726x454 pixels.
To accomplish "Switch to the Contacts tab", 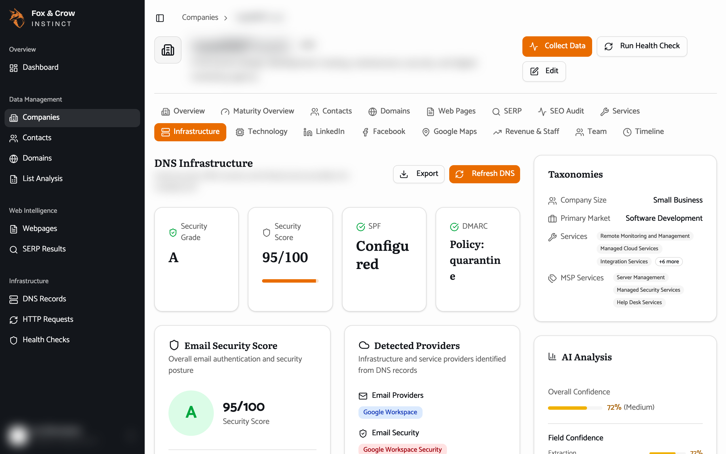I will pyautogui.click(x=331, y=112).
